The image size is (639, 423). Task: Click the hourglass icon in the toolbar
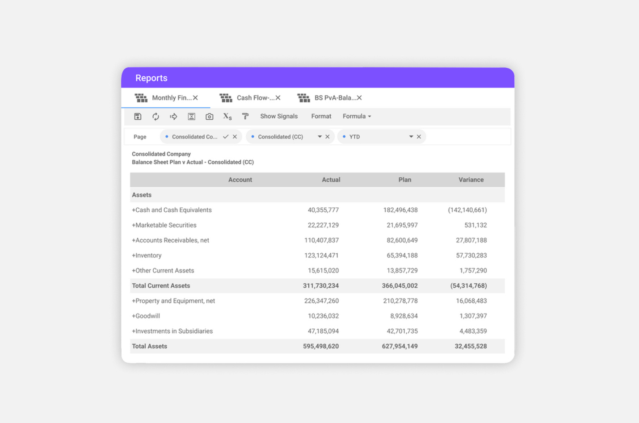pos(191,116)
